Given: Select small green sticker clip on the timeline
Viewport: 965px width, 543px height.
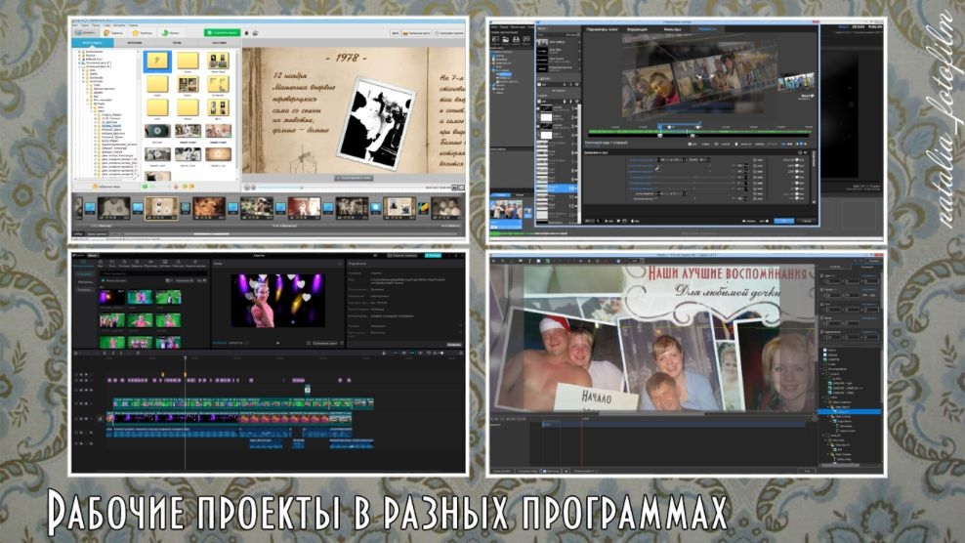Looking at the screenshot, I should tap(307, 389).
